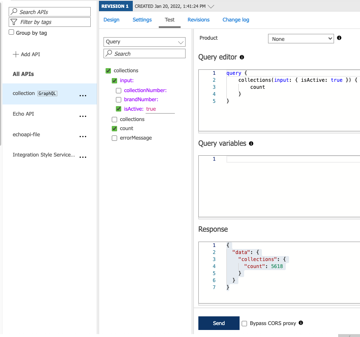Enable the Group by tag checkbox

[x=11, y=32]
